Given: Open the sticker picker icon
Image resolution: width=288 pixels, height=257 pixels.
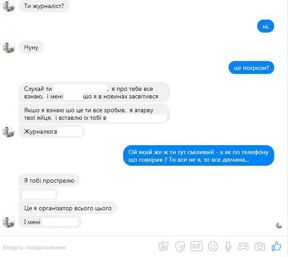Looking at the screenshot, I should click(x=180, y=247).
